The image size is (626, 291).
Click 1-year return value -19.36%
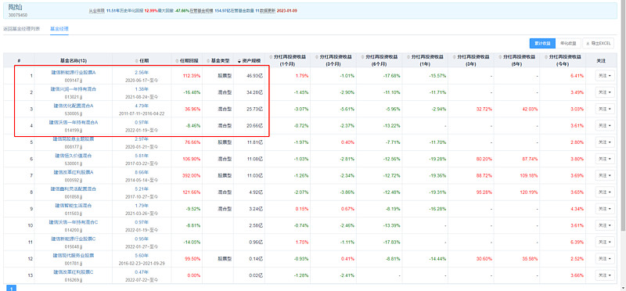(437, 176)
